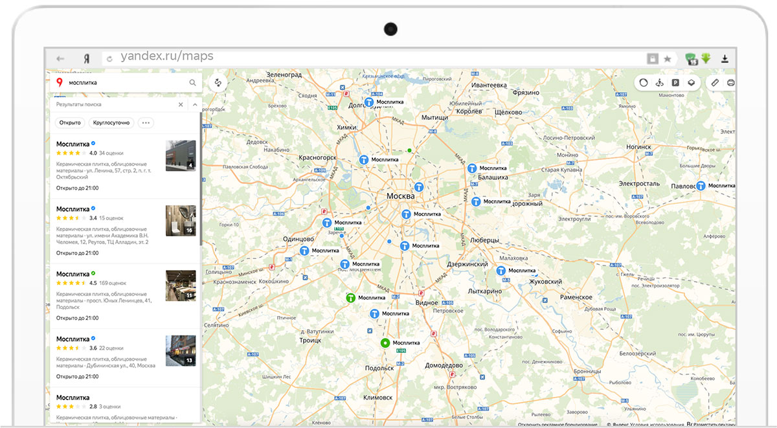The image size is (777, 428).
Task: Toggle the traffic layer circle icon
Action: tap(644, 83)
